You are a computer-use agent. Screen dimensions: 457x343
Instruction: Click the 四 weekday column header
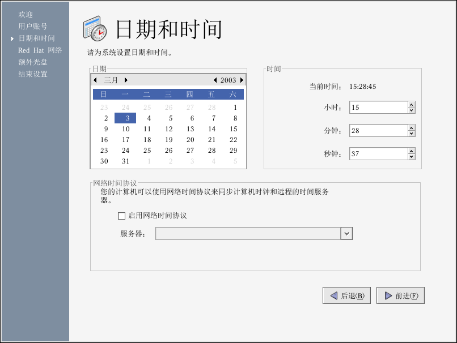(190, 95)
